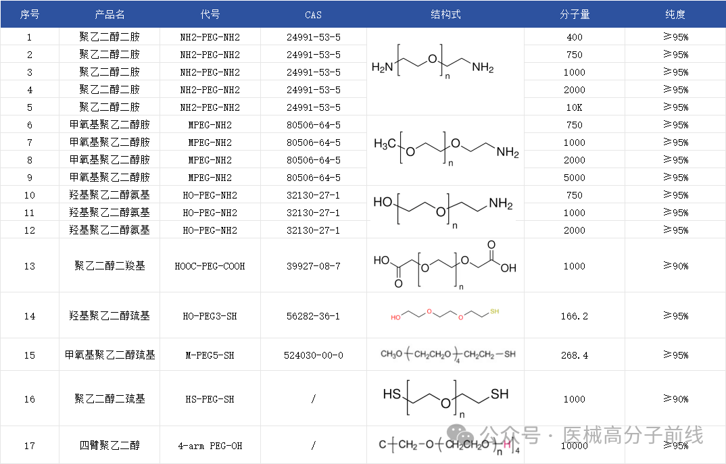726x464 pixels.
Task: Click 聚乙二醇二羧基 product name
Action: 110,265
